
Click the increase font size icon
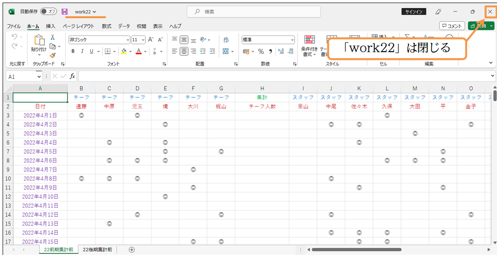tap(152, 40)
